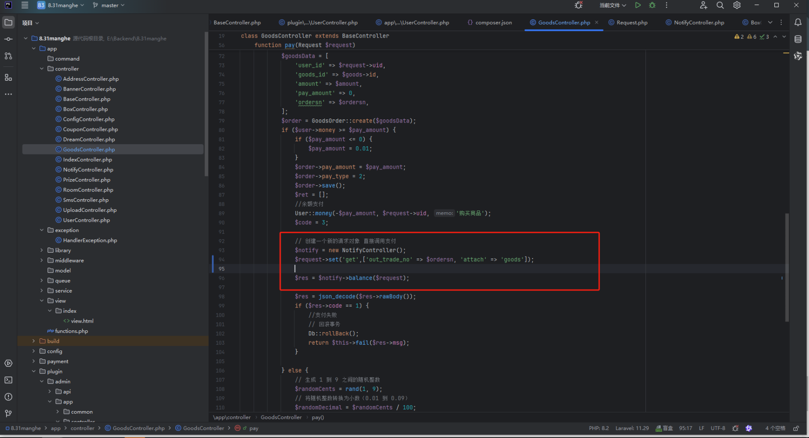Expand the build folder
Viewport: 809px width, 438px height.
click(34, 341)
